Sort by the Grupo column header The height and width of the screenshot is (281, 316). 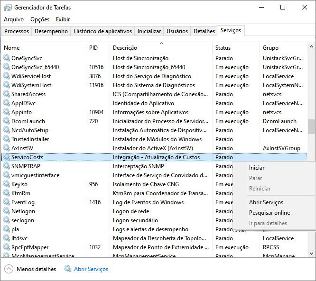283,48
